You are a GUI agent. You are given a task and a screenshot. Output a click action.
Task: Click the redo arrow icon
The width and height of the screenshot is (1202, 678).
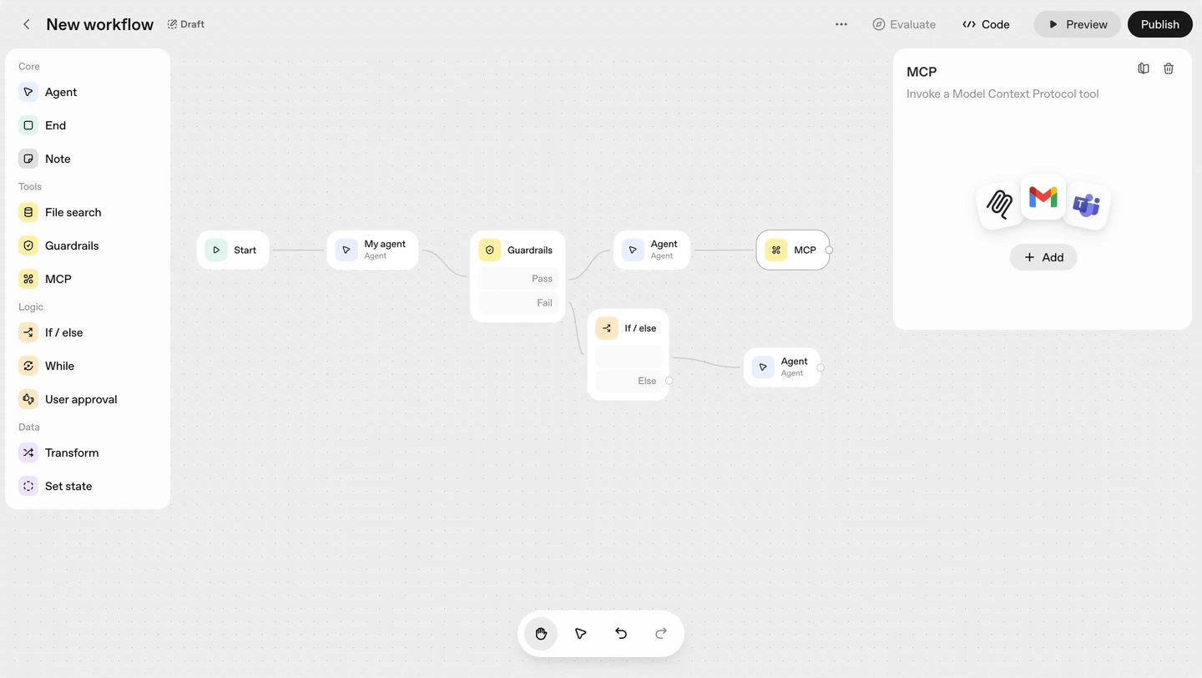click(661, 634)
